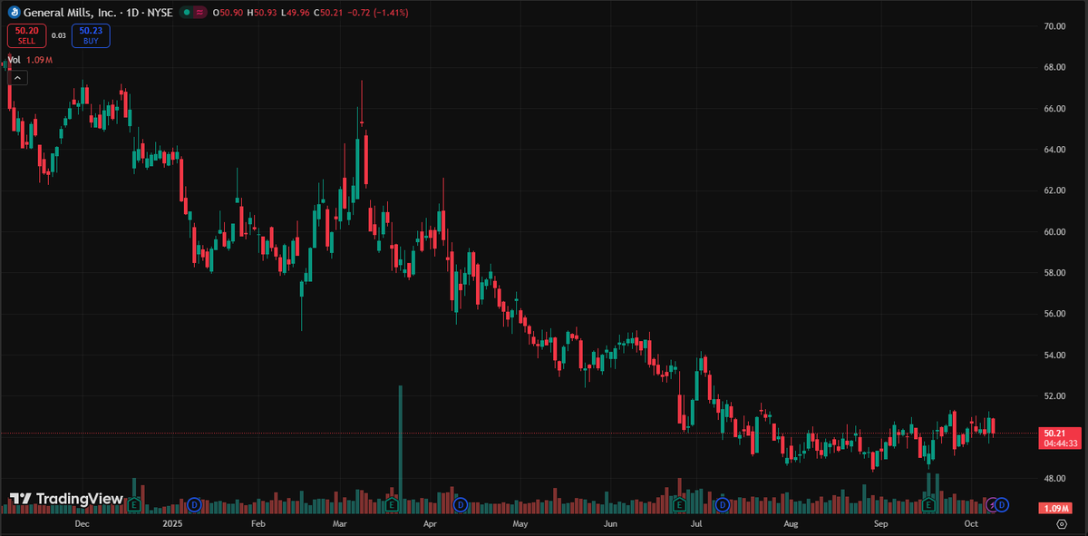Click the high value H50.93
Image resolution: width=1088 pixels, height=536 pixels.
260,13
